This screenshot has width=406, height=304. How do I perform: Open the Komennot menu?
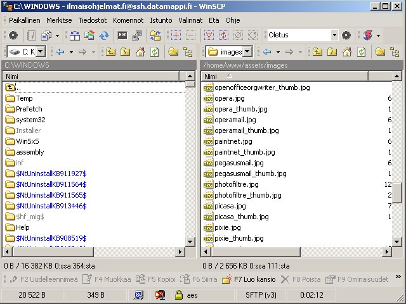click(x=128, y=20)
